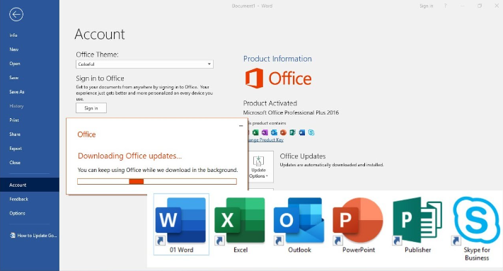Open the Export page
Image resolution: width=503 pixels, height=271 pixels.
click(x=16, y=149)
